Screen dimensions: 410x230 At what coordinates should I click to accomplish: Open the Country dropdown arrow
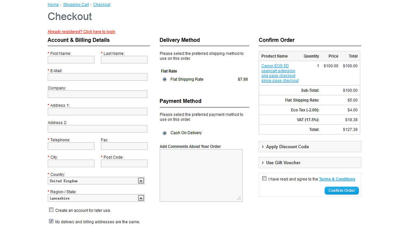coord(141,181)
